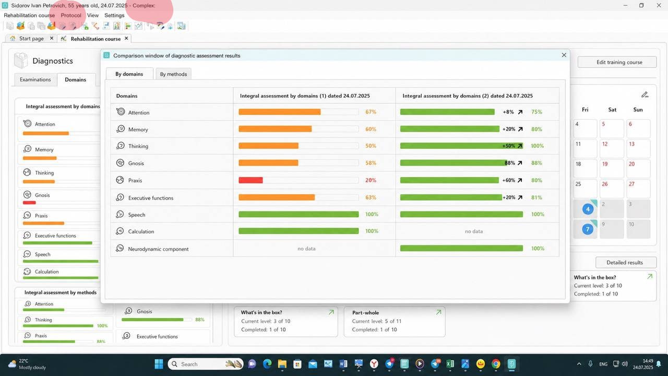Select the blue session marker numbered 7
This screenshot has width=668, height=376.
tap(588, 229)
